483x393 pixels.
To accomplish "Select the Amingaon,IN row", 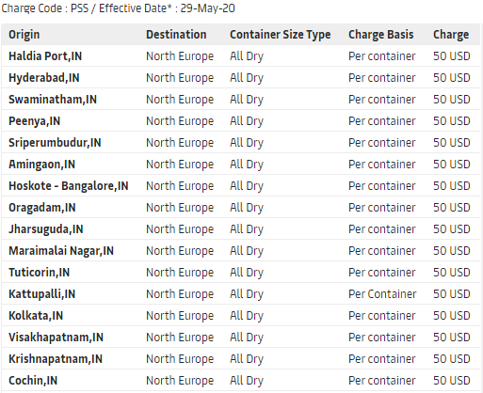I will click(x=240, y=165).
